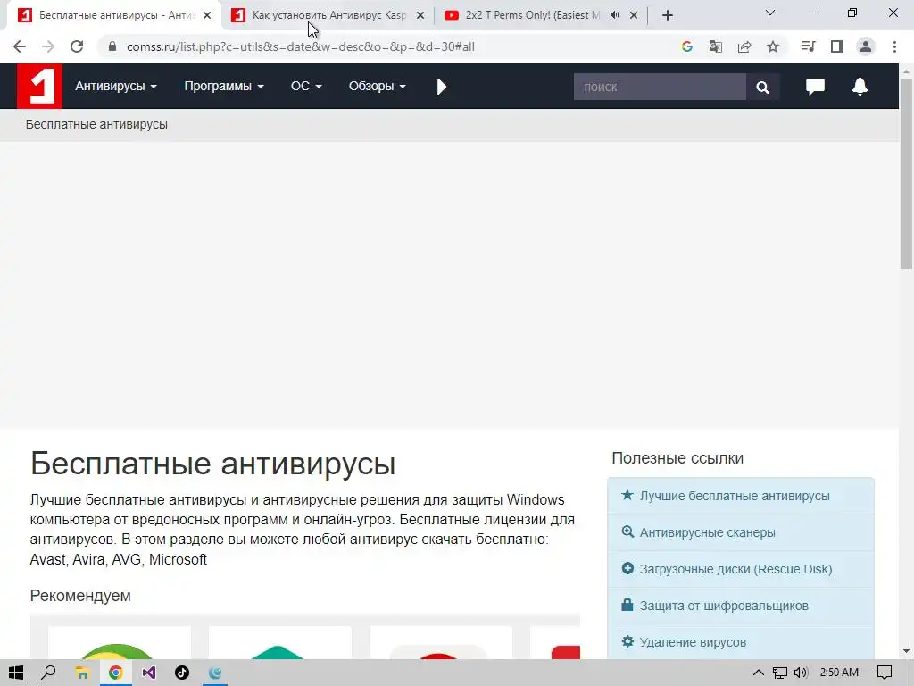Open TikTok from the taskbar
This screenshot has width=914, height=686.
pos(182,673)
